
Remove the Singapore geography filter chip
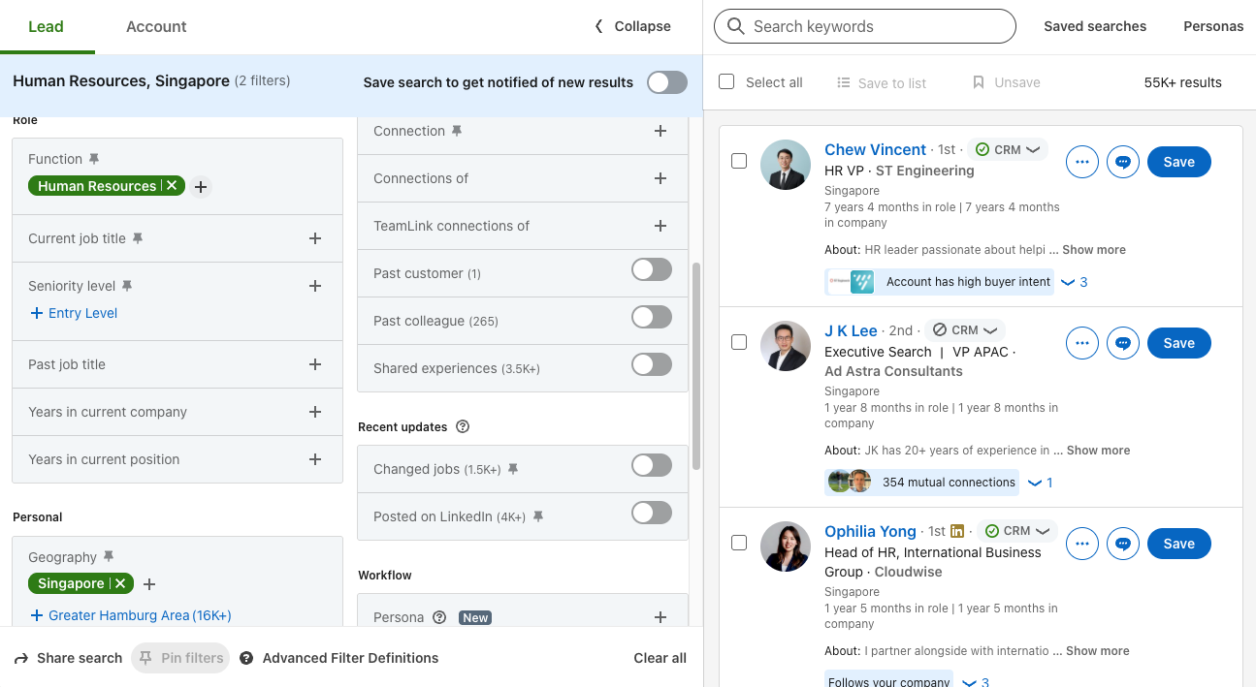tap(120, 583)
